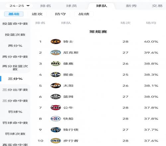This screenshot has width=166, height=146.
Task: Click the 40.0% value for 骑士
Action: pyautogui.click(x=151, y=41)
